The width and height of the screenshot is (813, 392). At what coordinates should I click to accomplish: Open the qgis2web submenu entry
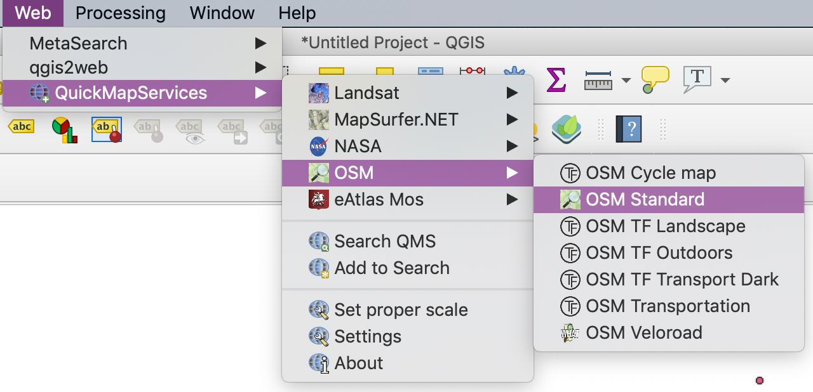(x=142, y=67)
